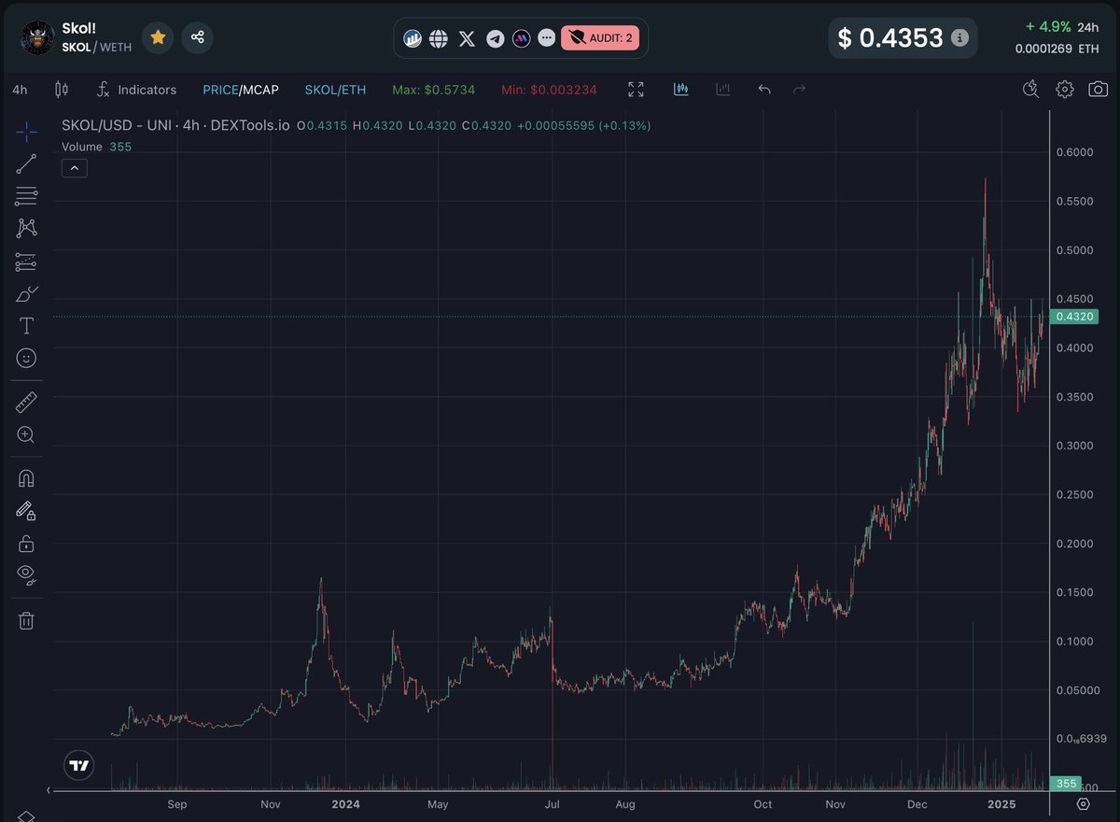Click the 2025 label on time axis
Viewport: 1120px width, 822px height.
(1002, 803)
